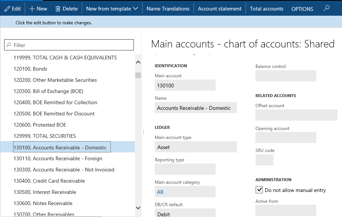Click the Delete trash can icon
Viewport: 342px width, 217px height.
click(x=58, y=9)
